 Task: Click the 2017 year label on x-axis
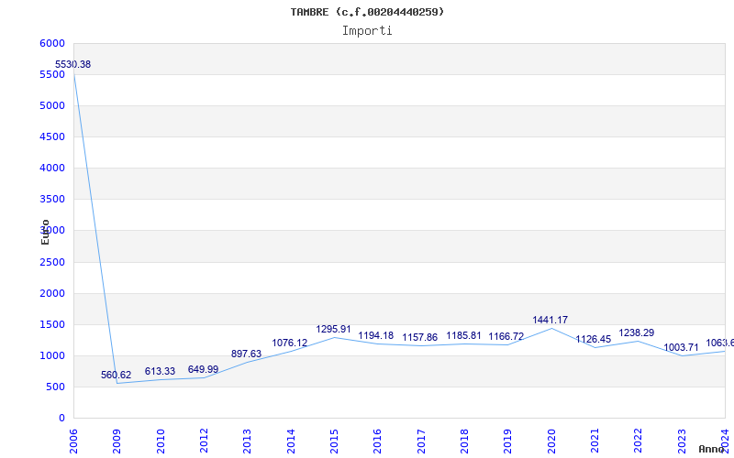[x=421, y=441]
